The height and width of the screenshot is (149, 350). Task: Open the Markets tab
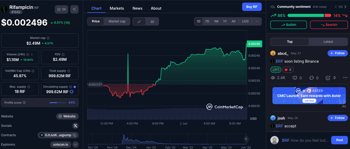coord(117,8)
